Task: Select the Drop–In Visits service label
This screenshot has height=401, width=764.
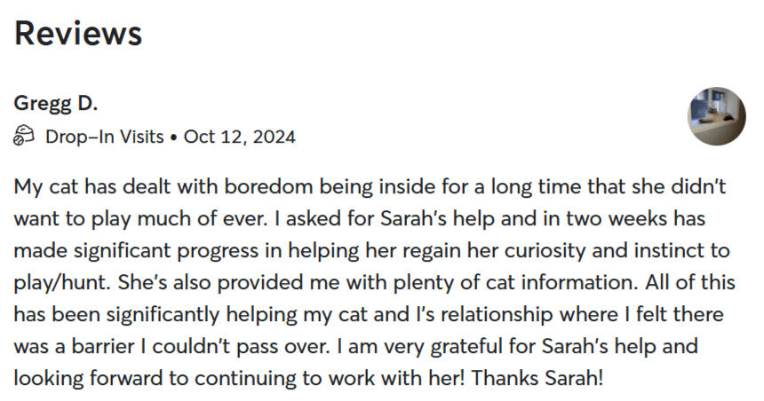Action: tap(104, 137)
